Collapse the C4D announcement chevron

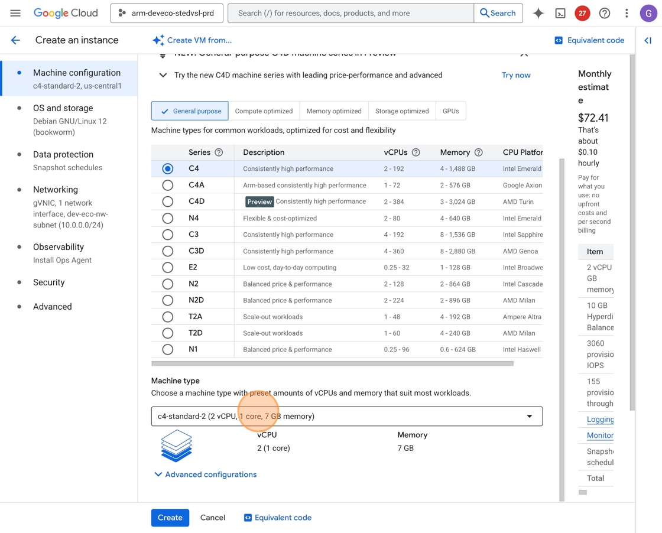163,75
